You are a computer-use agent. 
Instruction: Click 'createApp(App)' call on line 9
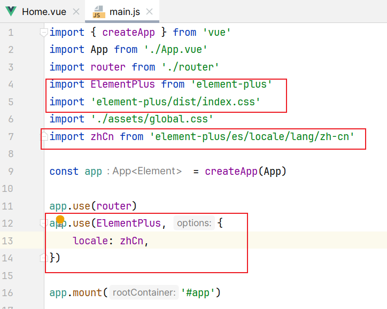tap(245, 171)
